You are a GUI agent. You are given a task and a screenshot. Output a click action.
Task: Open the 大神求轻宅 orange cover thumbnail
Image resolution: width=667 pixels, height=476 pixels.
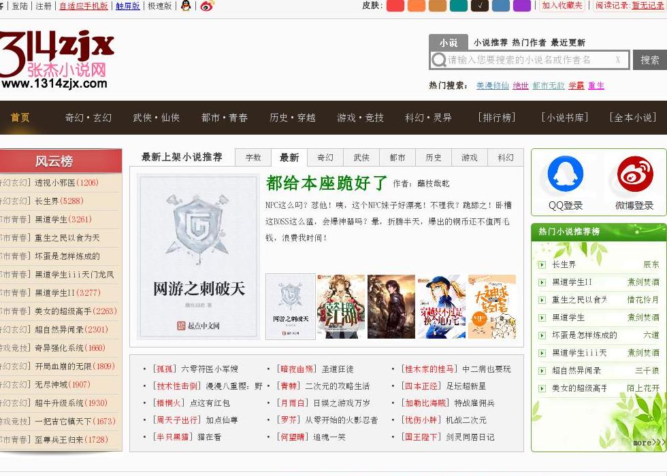(x=492, y=307)
